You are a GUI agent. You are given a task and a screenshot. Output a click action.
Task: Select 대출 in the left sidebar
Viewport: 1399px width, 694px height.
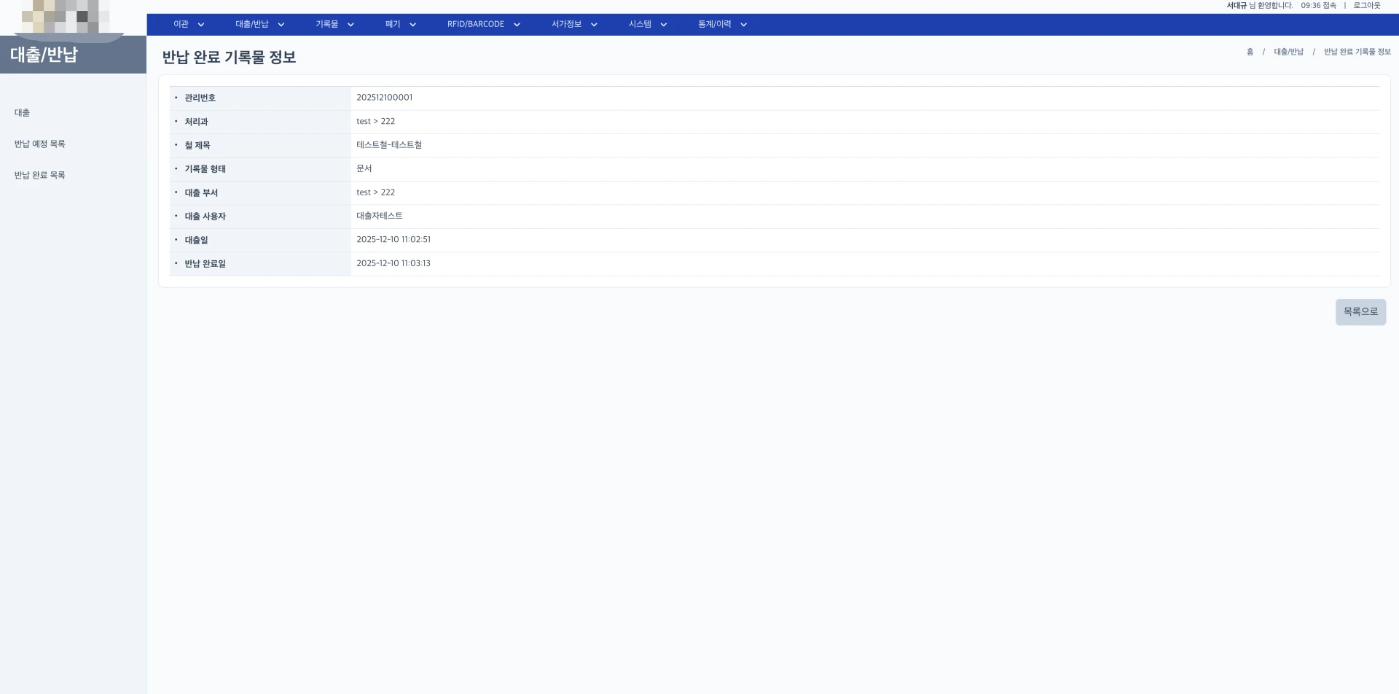click(23, 113)
